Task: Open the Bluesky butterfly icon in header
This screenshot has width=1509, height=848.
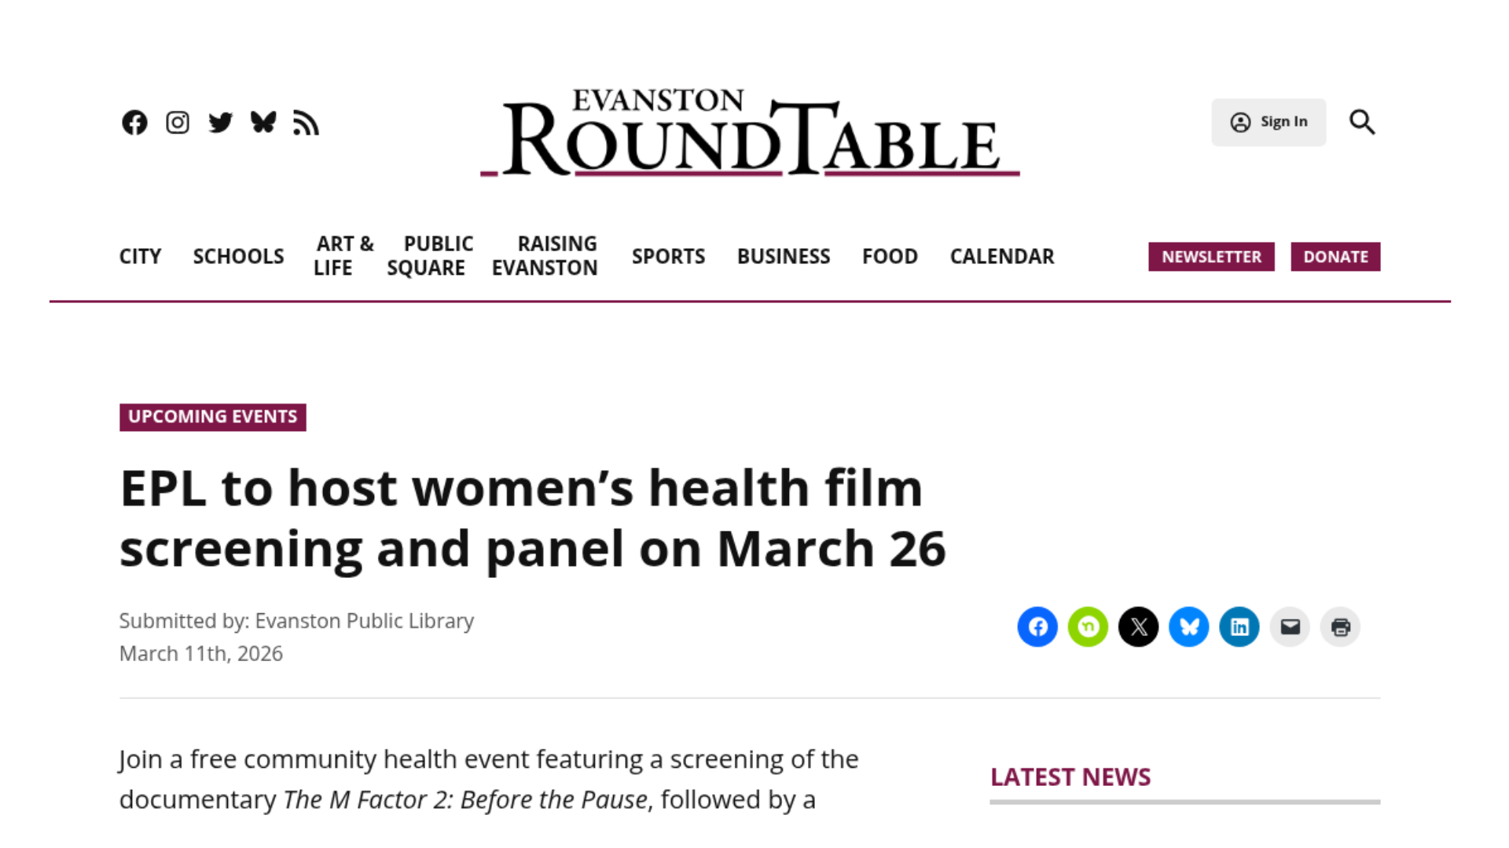Action: [x=263, y=122]
